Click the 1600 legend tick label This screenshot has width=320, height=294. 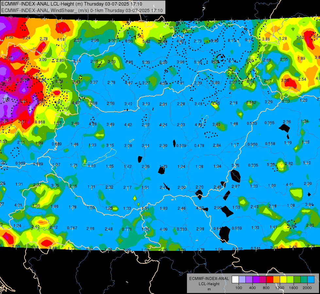[294, 288]
